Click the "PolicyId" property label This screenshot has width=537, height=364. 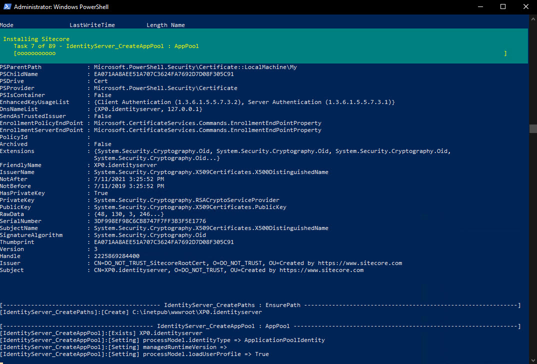pyautogui.click(x=13, y=137)
